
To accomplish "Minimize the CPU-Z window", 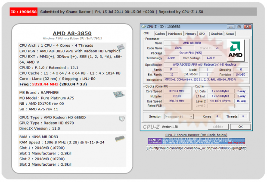I will coord(231,27).
